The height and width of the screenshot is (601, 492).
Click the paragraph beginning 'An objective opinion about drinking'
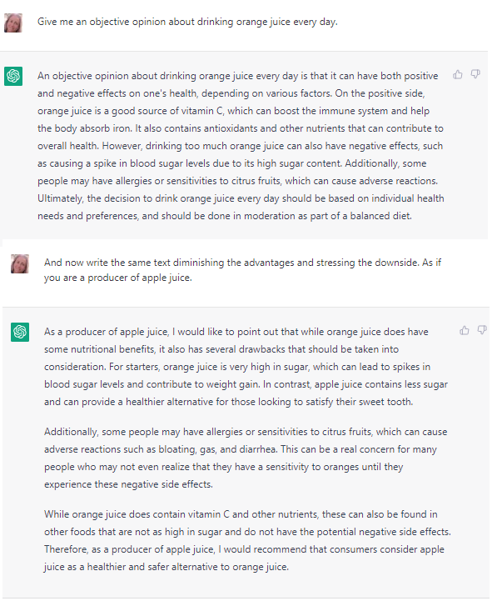(x=241, y=146)
